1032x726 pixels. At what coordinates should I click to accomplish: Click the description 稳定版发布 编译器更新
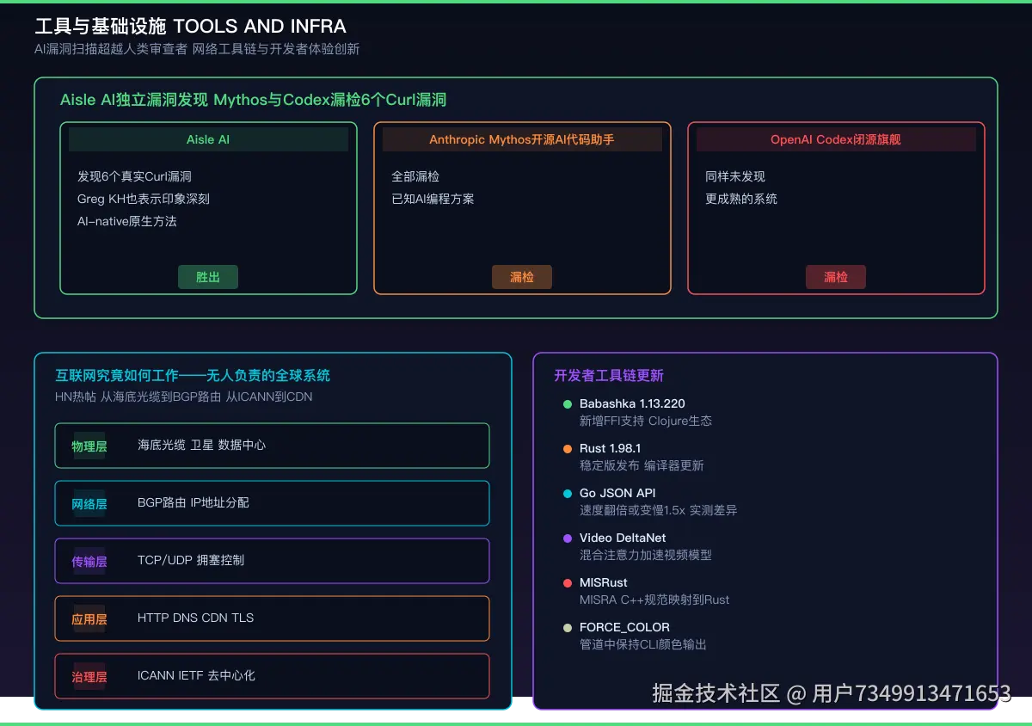point(642,465)
